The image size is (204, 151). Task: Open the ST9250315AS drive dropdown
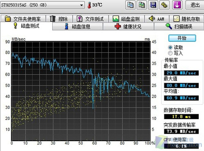click(x=42, y=5)
